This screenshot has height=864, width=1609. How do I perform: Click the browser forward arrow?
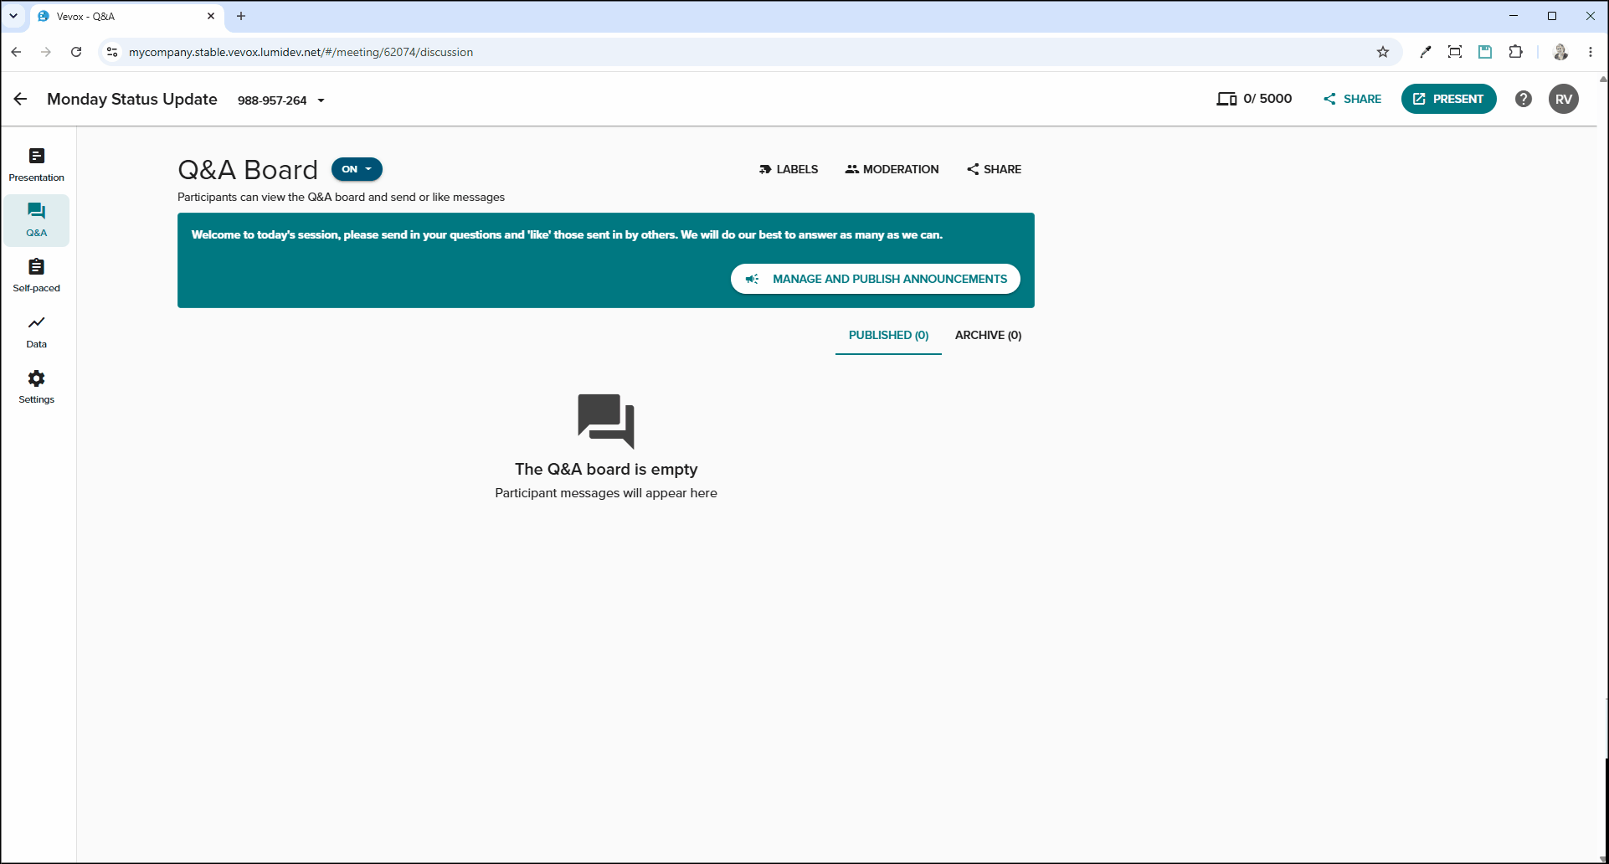46,52
